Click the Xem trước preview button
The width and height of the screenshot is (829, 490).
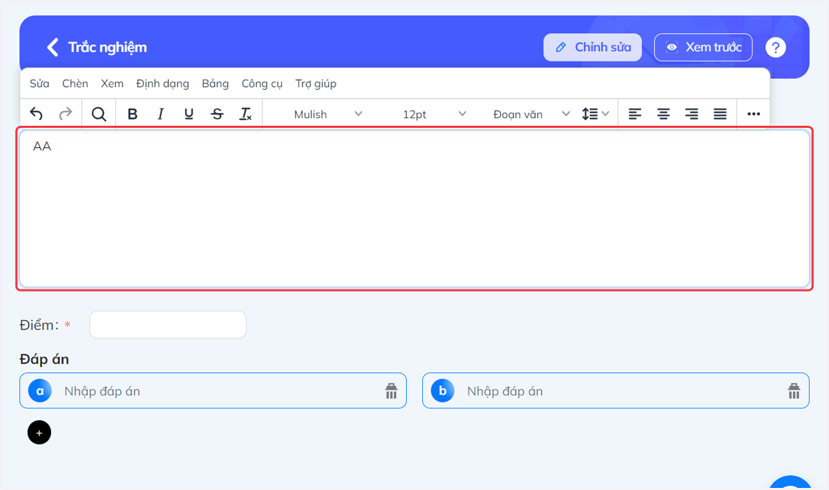pyautogui.click(x=703, y=47)
